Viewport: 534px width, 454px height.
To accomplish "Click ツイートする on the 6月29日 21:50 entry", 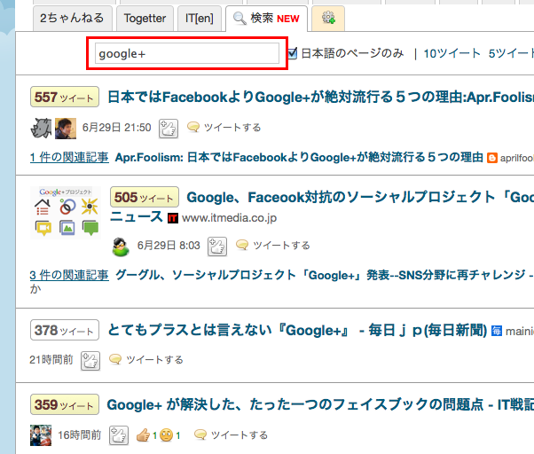I will click(x=232, y=128).
